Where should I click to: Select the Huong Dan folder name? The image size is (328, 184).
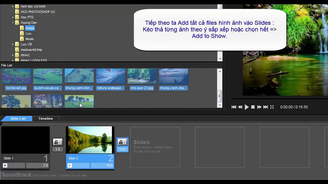tap(29, 23)
